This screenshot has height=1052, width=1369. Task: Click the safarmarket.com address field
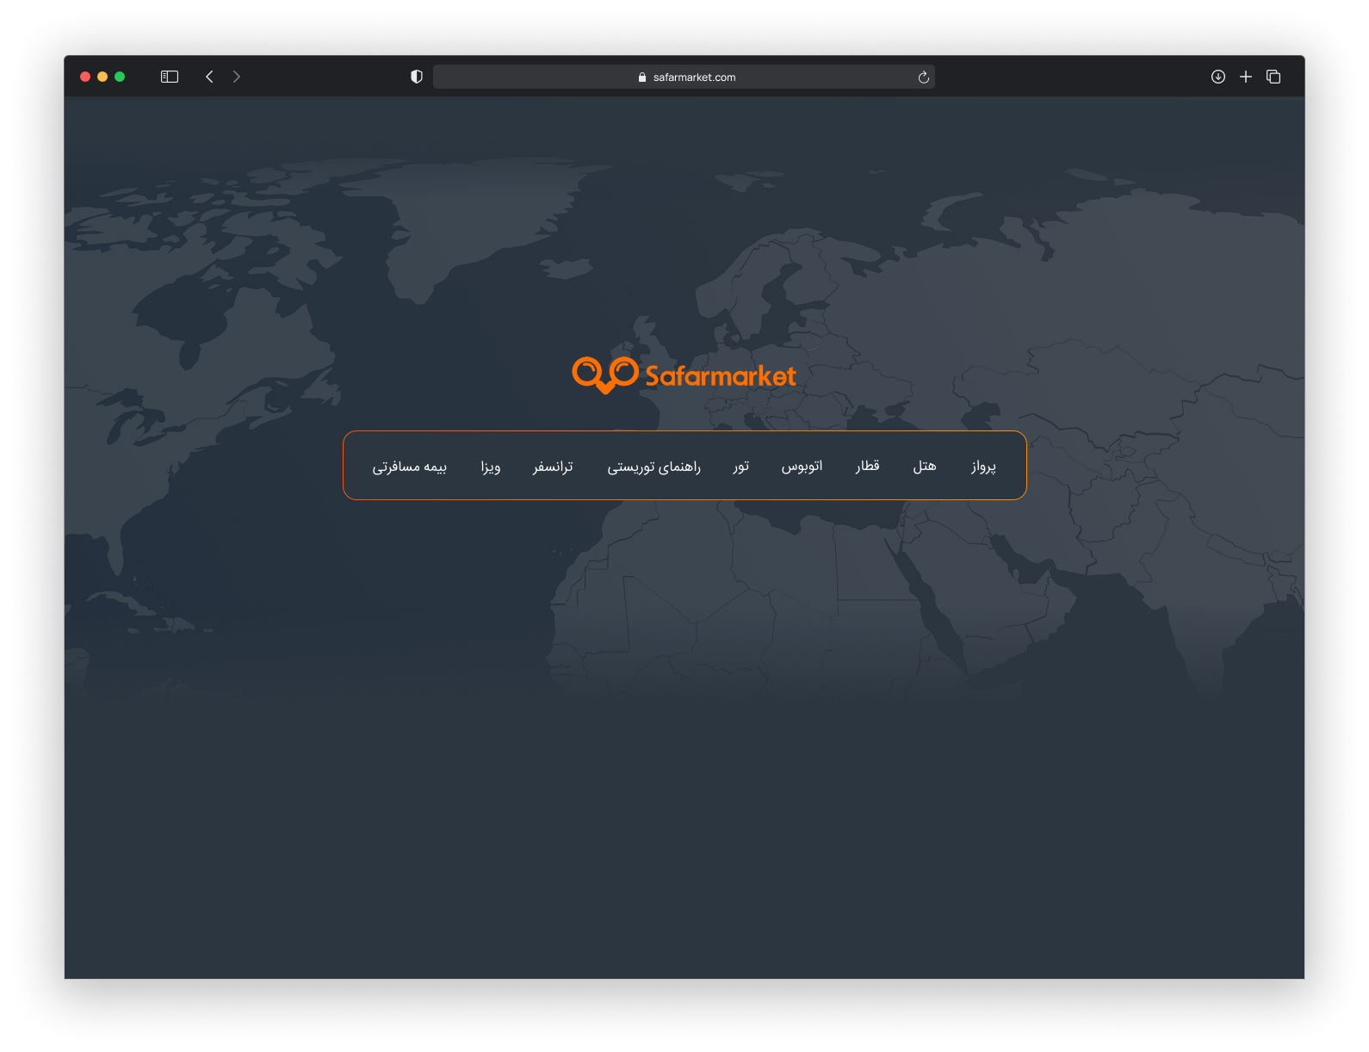(693, 77)
